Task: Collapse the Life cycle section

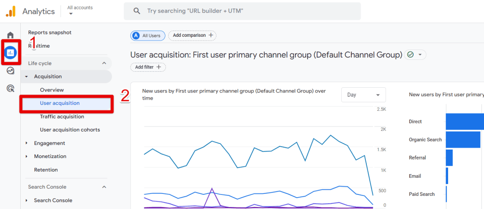Action: coord(104,63)
